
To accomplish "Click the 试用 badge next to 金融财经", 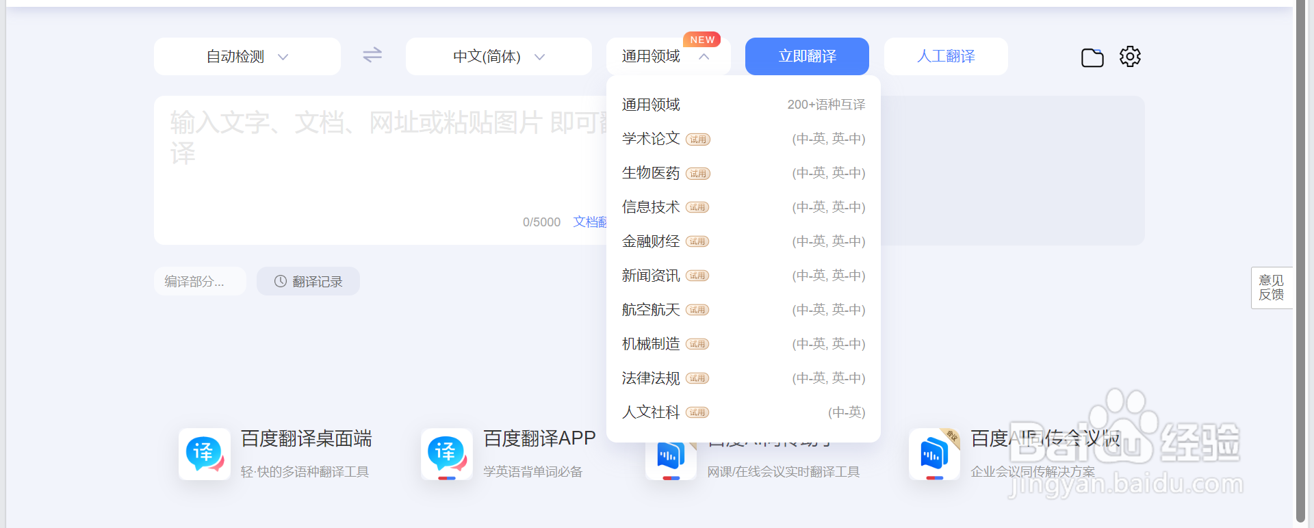I will click(697, 241).
